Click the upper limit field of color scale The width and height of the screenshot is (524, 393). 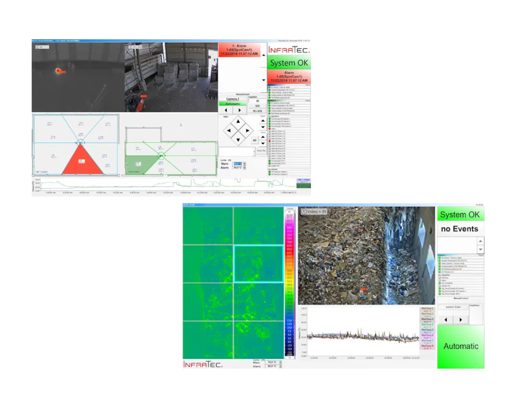pos(290,211)
